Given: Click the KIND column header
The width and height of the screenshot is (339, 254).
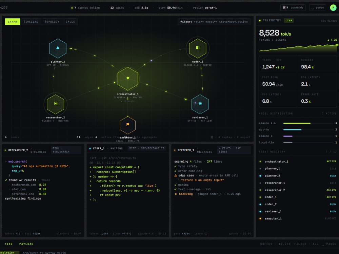Looking at the screenshot, I should (x=9, y=244).
